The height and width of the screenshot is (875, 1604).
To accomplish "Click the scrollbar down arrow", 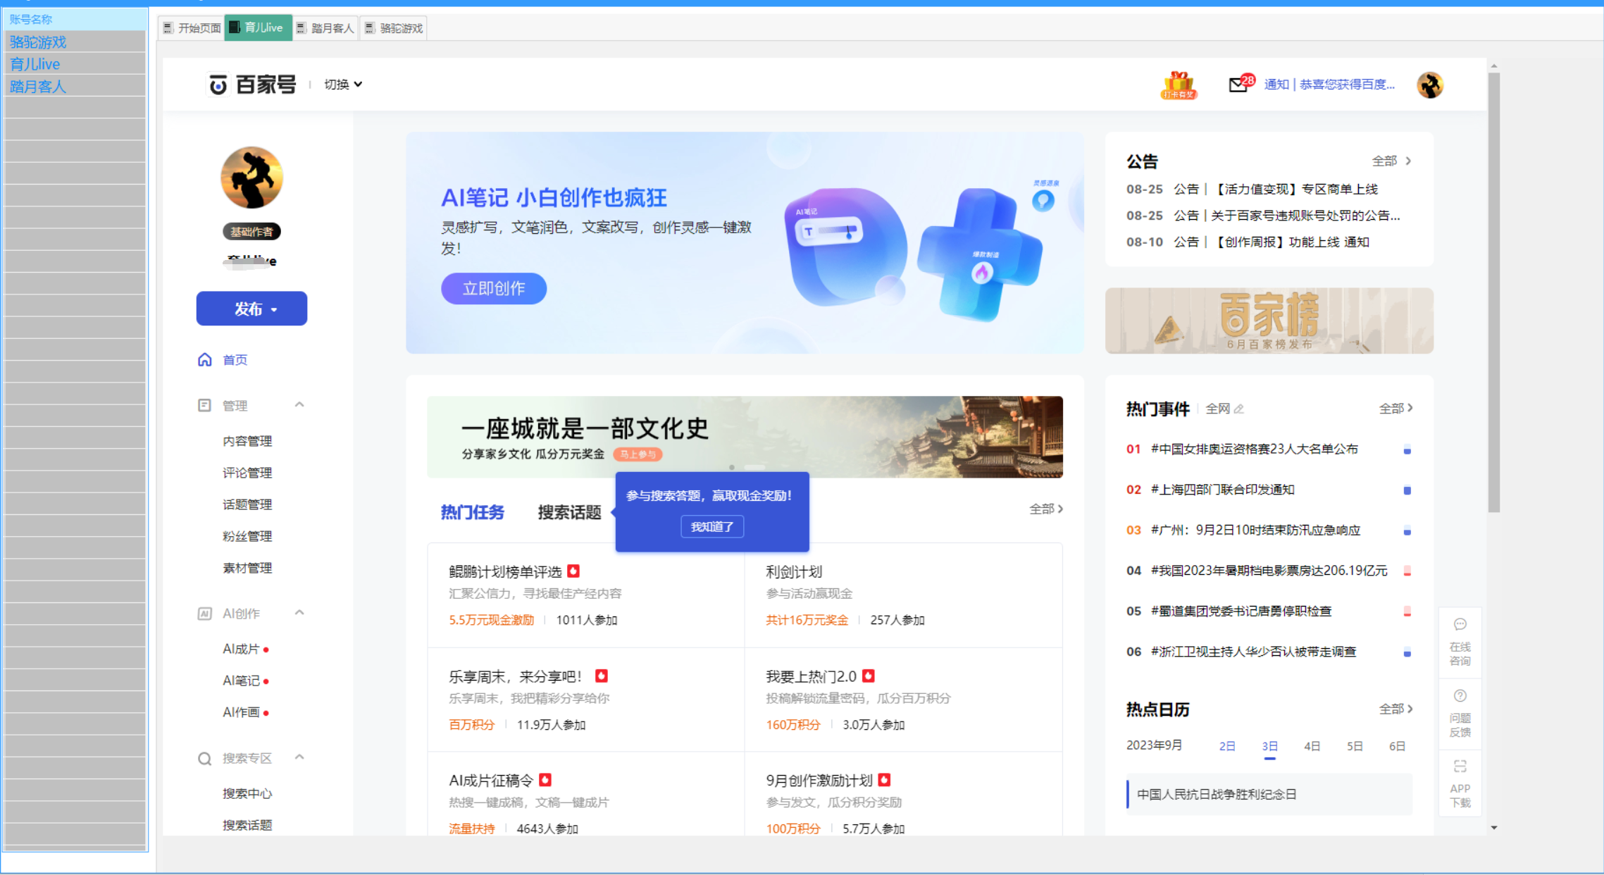I will coord(1494,828).
